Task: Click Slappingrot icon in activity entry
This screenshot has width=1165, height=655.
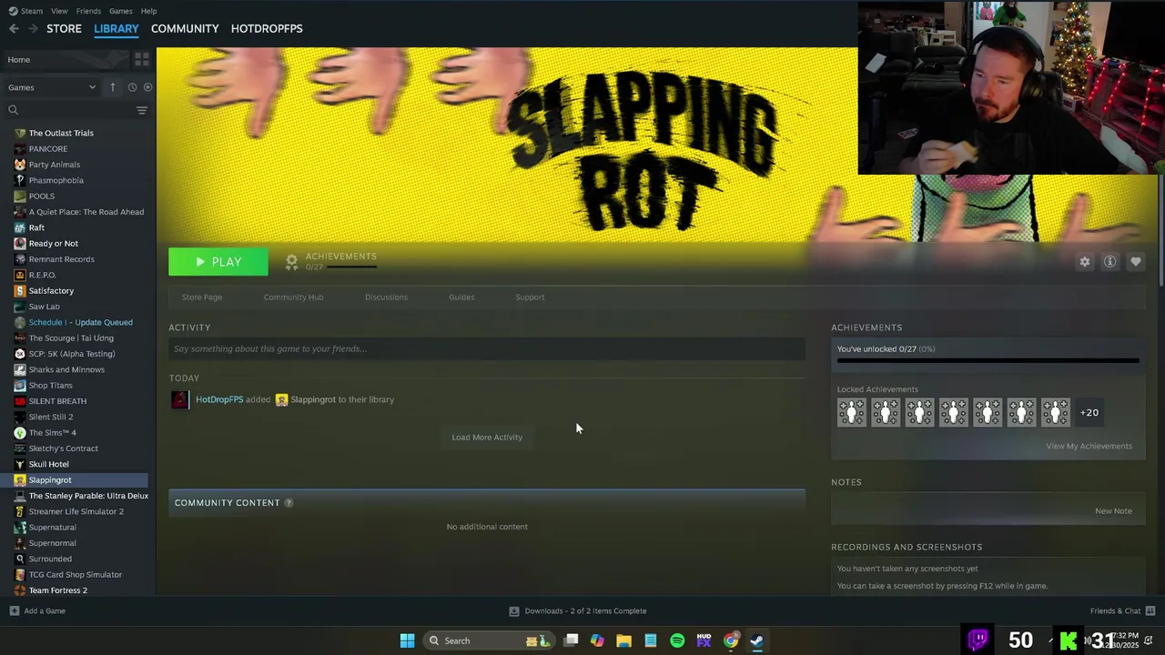Action: click(x=281, y=399)
